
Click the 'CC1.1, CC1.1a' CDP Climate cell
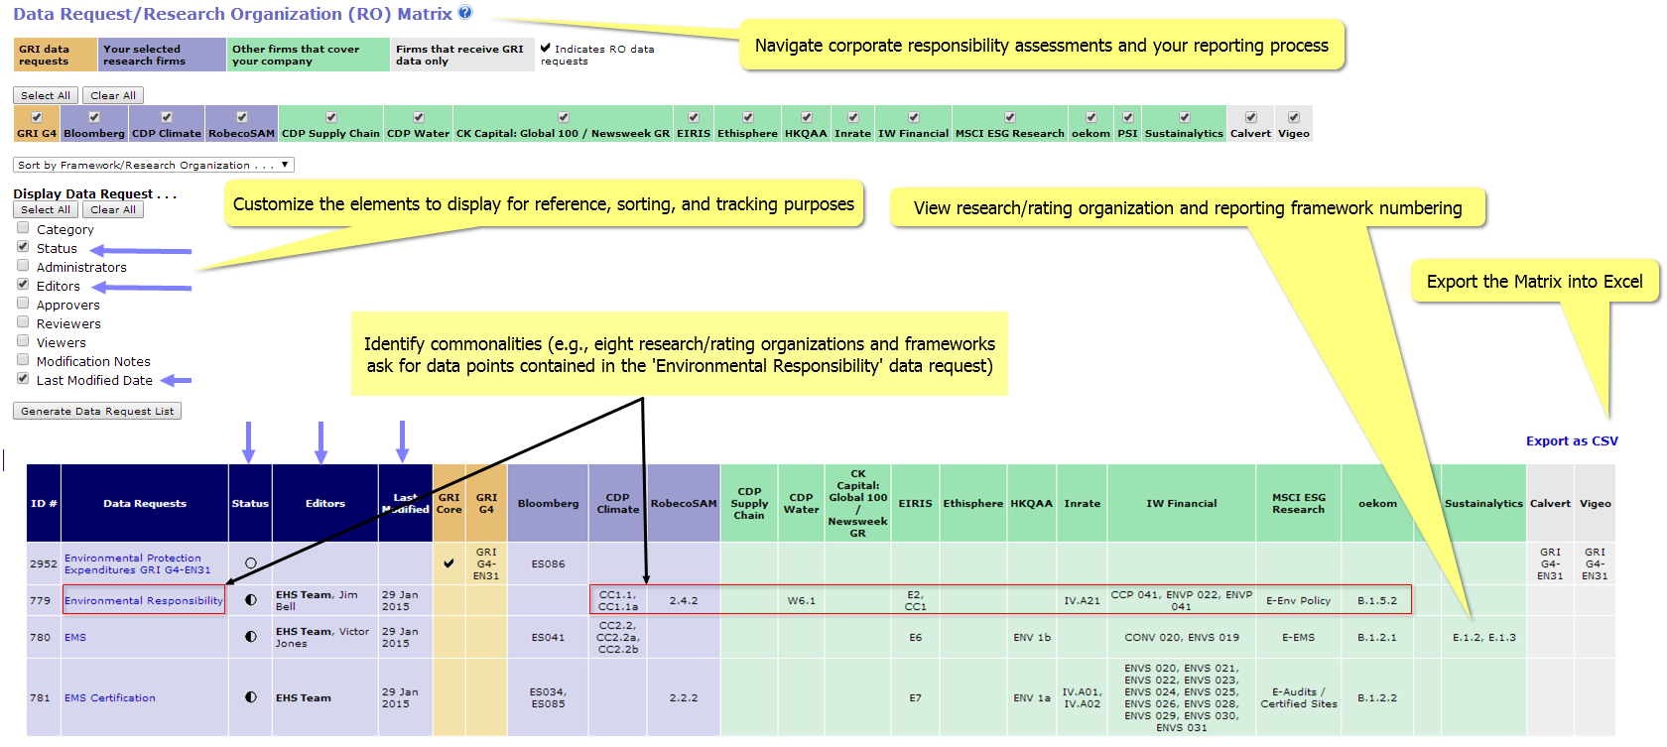click(x=618, y=601)
